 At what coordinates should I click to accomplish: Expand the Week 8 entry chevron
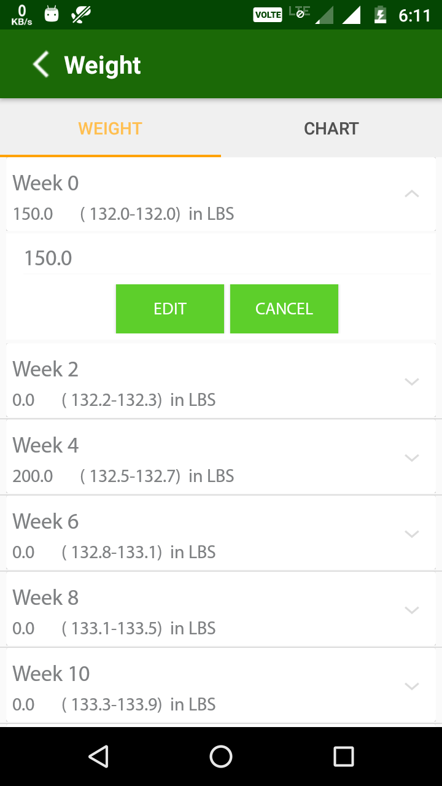(x=412, y=610)
